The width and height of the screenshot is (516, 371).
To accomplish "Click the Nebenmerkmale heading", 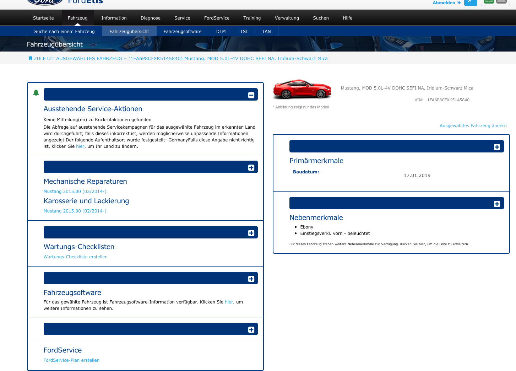I will [316, 218].
